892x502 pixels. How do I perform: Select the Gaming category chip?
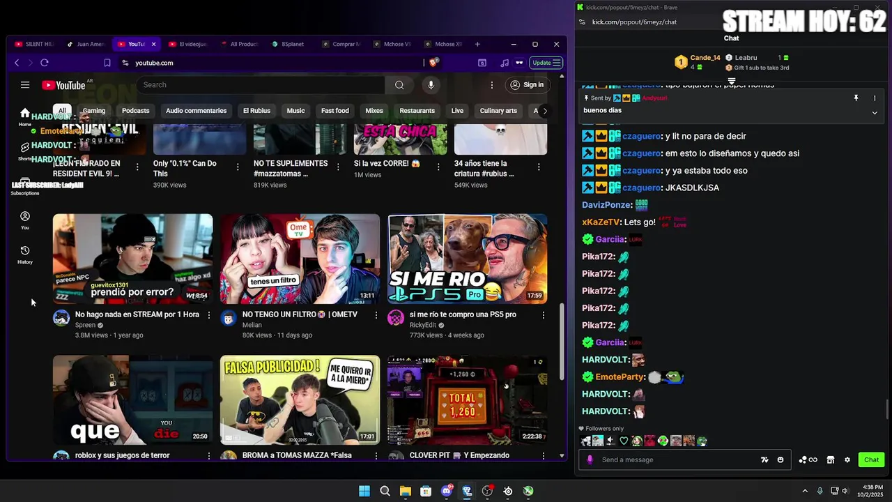94,111
